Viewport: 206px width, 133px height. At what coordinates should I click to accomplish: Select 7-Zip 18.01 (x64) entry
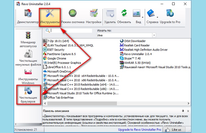pos(56,41)
